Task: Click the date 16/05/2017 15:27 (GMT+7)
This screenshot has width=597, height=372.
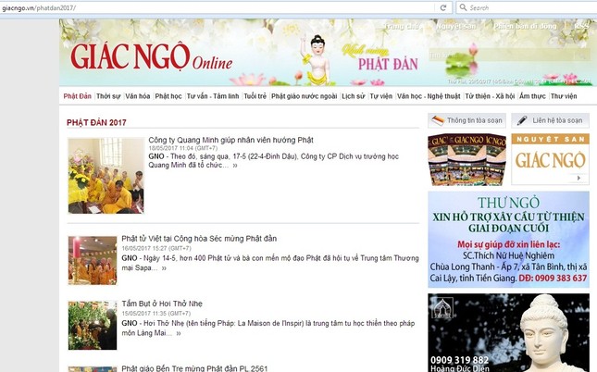Action: pyautogui.click(x=156, y=248)
